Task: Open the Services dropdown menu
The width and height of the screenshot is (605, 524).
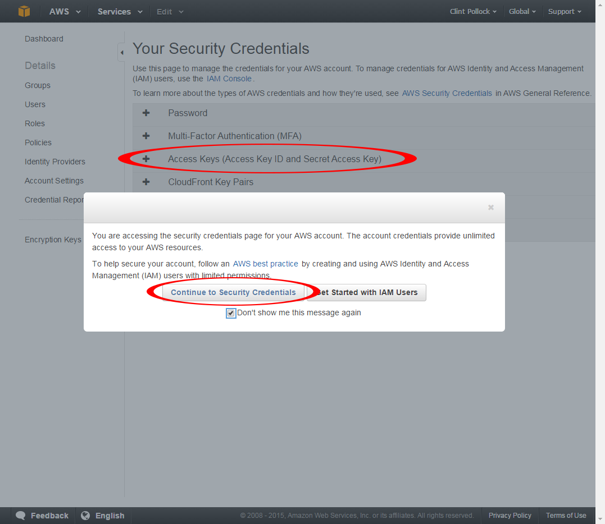Action: [x=120, y=12]
